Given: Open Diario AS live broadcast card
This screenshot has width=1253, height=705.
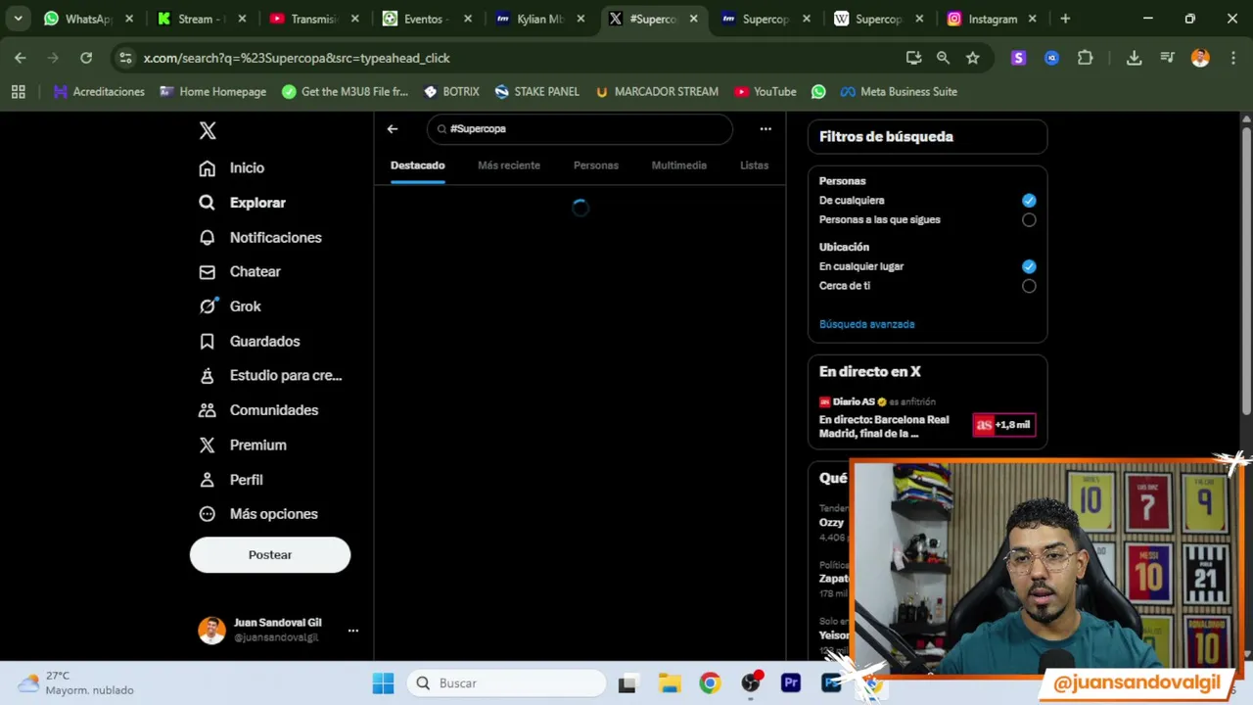Looking at the screenshot, I should [927, 418].
